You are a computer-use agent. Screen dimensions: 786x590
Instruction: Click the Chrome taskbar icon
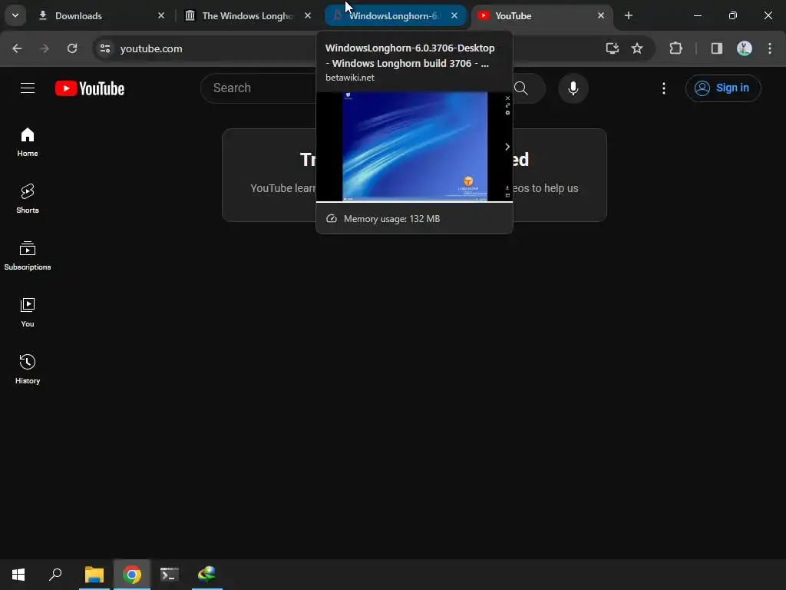[x=132, y=575]
